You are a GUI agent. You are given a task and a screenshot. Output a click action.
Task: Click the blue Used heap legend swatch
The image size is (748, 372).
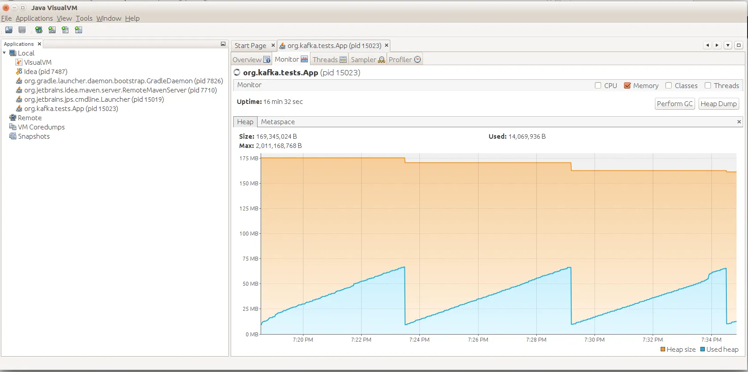(703, 350)
